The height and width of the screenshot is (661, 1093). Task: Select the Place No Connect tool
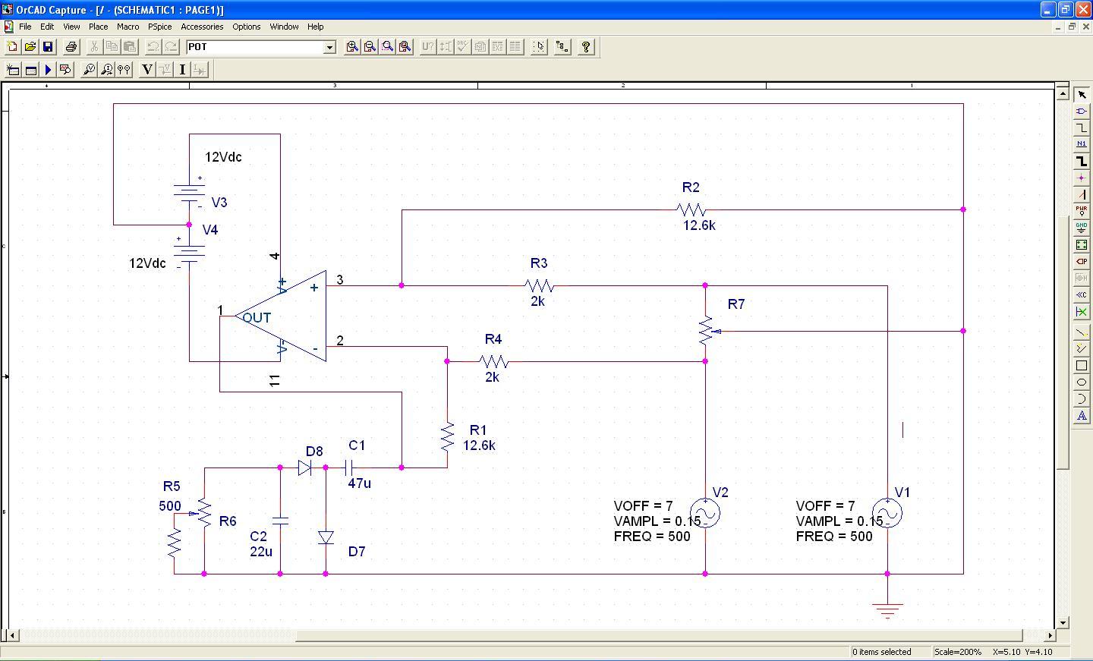click(x=1082, y=311)
